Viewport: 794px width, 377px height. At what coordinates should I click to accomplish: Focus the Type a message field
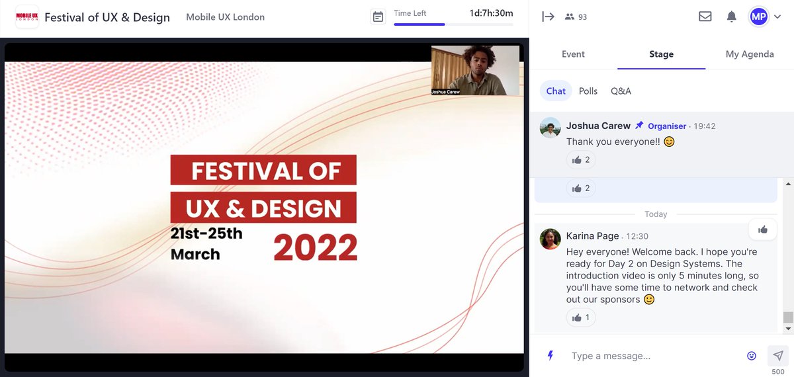654,356
